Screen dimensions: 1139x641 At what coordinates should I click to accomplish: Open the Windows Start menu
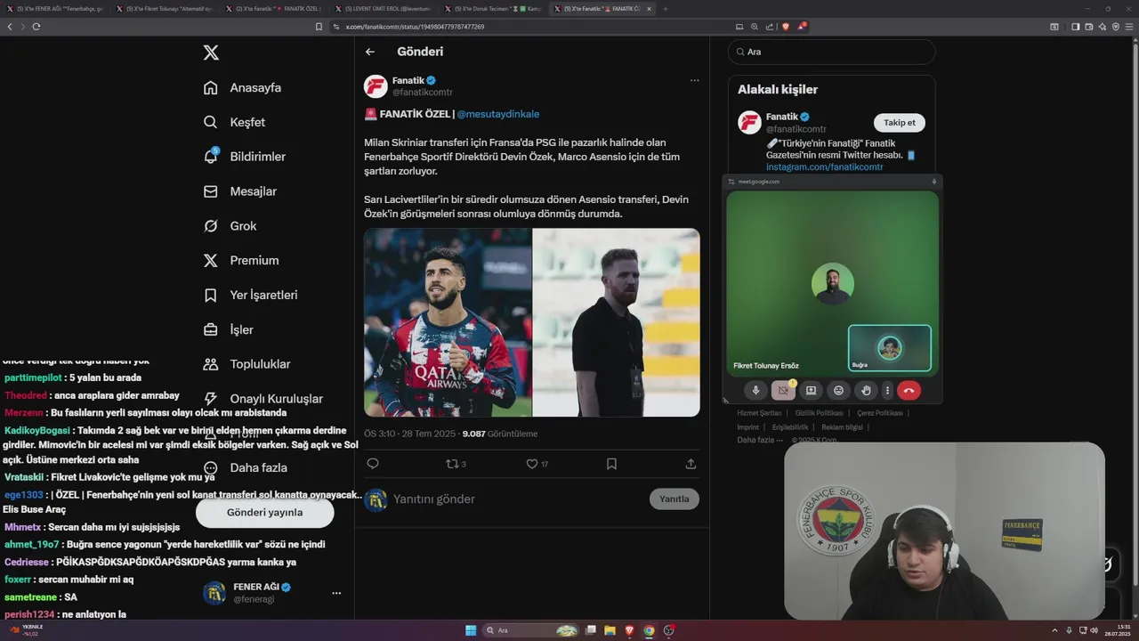[x=471, y=630]
